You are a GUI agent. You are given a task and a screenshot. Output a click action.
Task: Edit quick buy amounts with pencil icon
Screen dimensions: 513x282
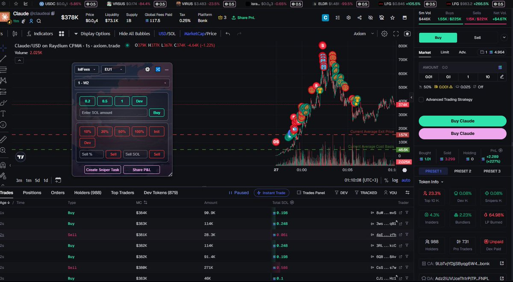click(502, 77)
